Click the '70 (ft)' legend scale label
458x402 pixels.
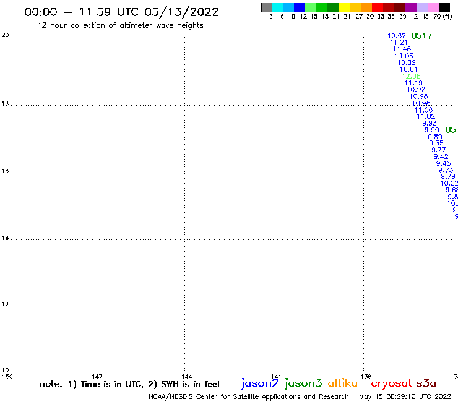coord(443,17)
